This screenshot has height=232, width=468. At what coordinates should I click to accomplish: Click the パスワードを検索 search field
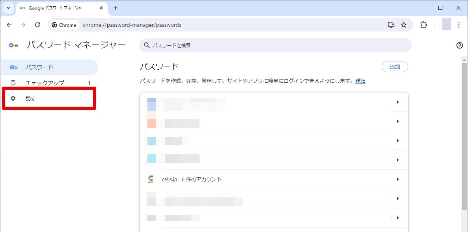coord(275,45)
